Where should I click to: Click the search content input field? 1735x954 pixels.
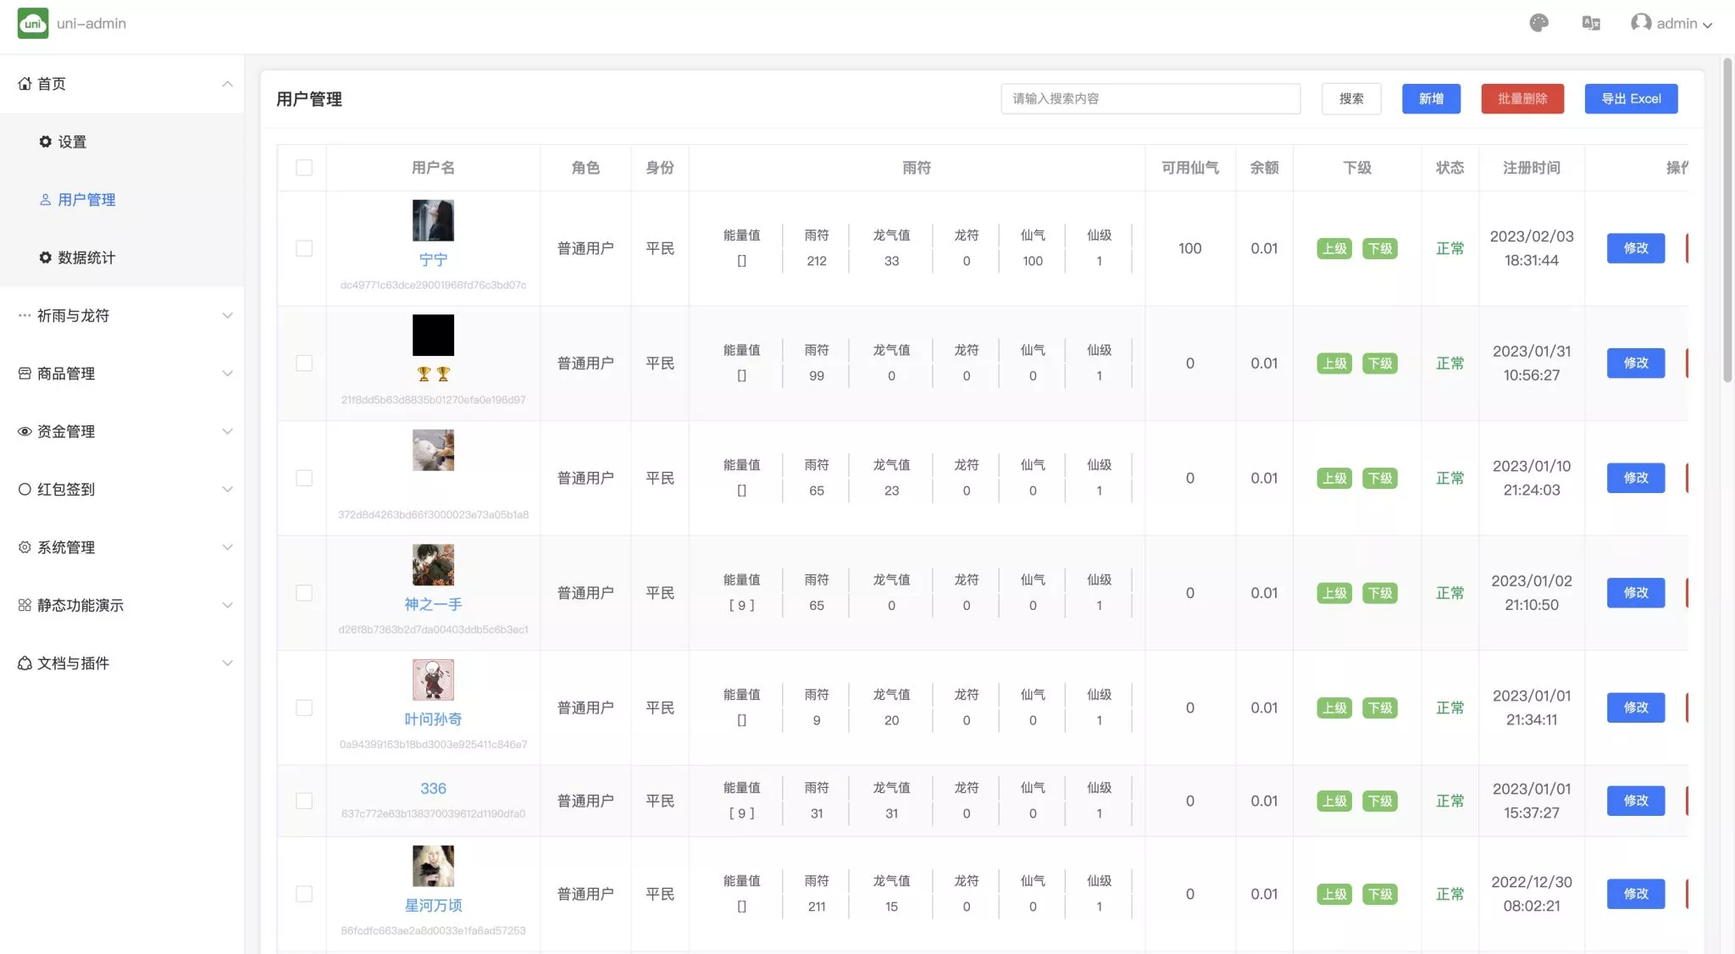[x=1150, y=98]
